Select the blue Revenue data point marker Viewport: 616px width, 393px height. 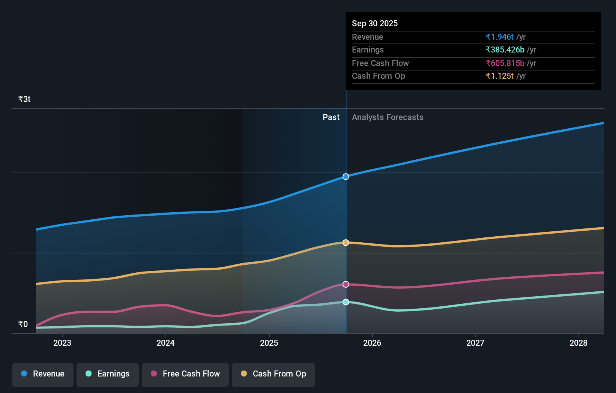346,176
